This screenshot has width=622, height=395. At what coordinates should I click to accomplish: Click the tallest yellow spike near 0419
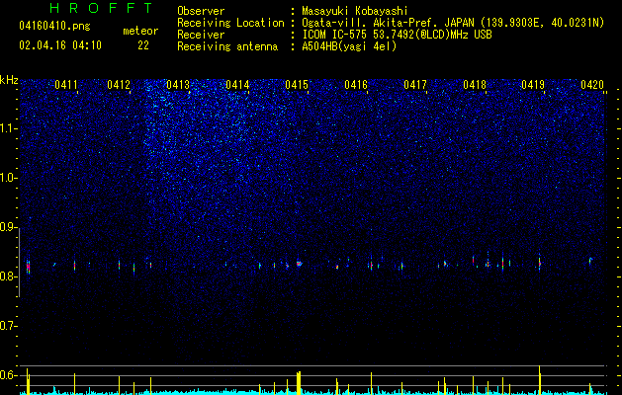coord(540,379)
